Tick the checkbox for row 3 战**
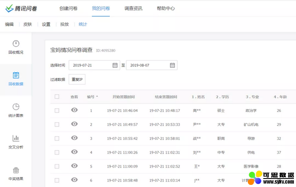Viewport: 296px width, 187px height. click(57, 138)
